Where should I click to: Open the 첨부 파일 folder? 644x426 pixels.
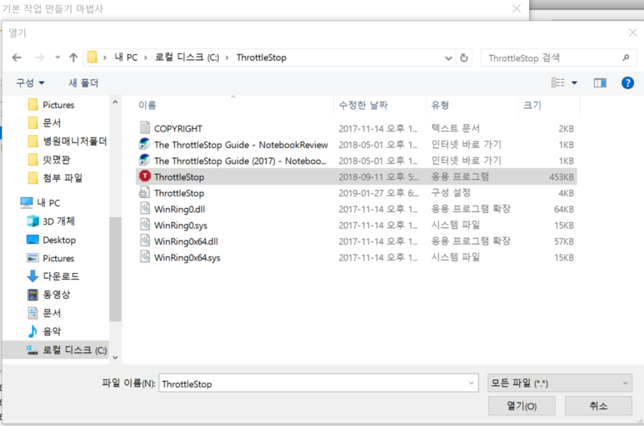56,178
